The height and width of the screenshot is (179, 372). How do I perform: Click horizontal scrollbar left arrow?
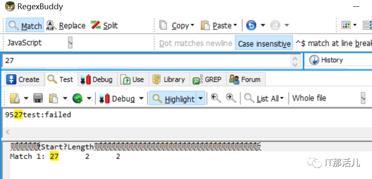pos(8,132)
